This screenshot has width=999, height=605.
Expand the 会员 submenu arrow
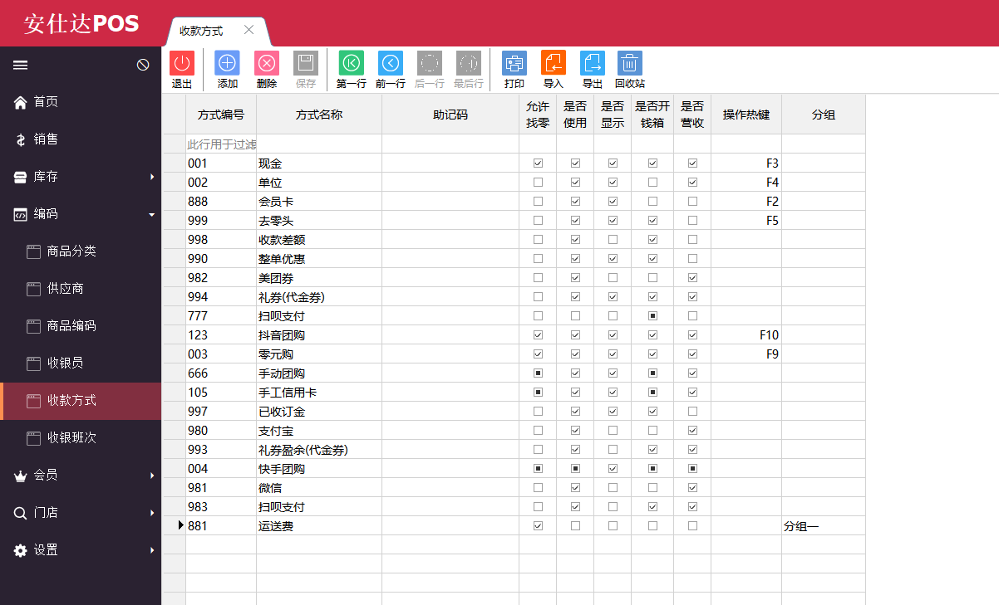[151, 476]
